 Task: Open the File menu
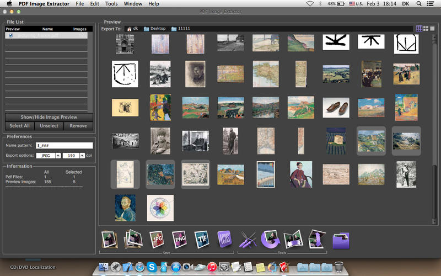80,4
